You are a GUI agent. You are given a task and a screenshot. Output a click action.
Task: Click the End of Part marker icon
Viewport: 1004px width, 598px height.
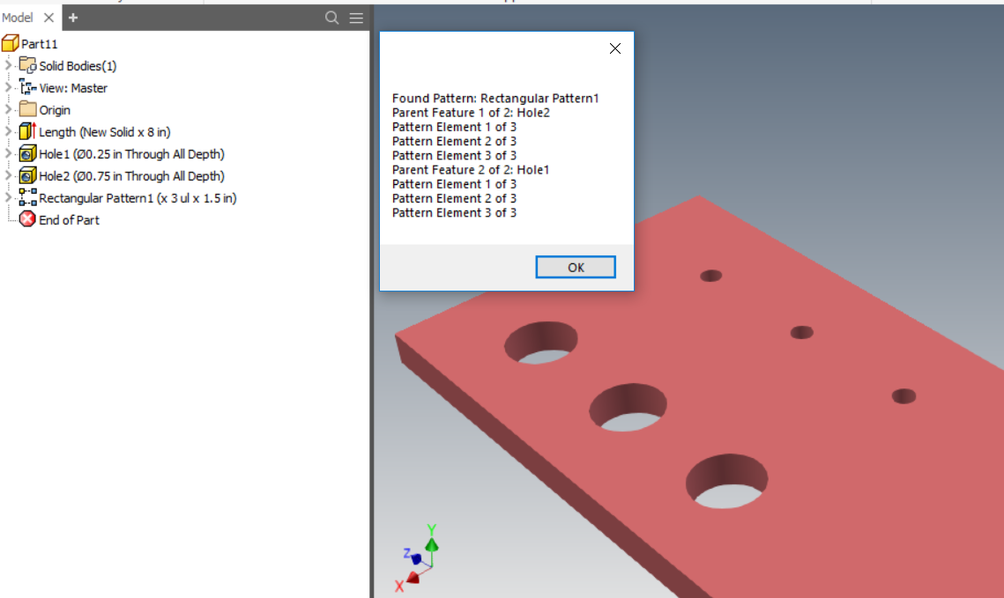tap(25, 219)
